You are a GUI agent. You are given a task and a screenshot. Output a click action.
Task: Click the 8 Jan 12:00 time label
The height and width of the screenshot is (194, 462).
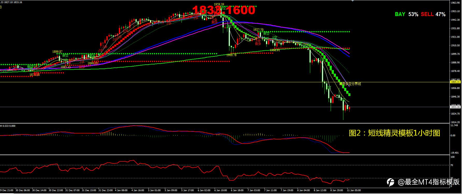point(320,190)
